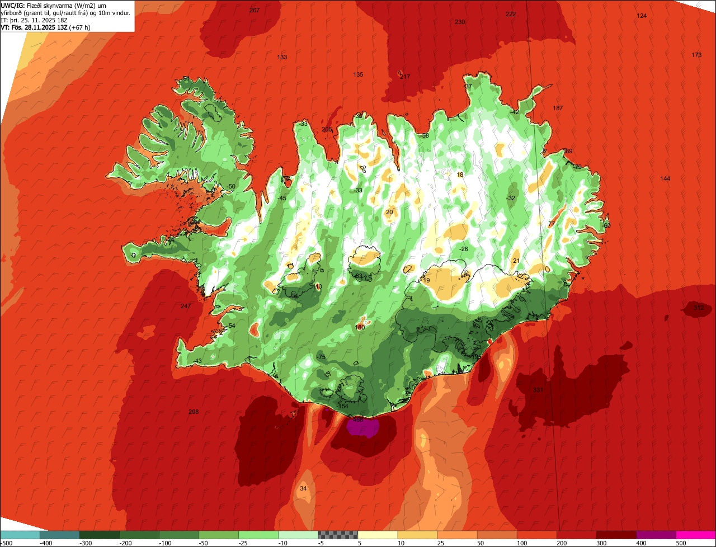716x547 pixels.
Task: Click the map value -75
Action: 321,357
